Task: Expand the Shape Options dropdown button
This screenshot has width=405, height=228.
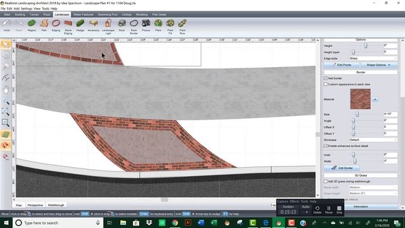Action: coord(379,65)
